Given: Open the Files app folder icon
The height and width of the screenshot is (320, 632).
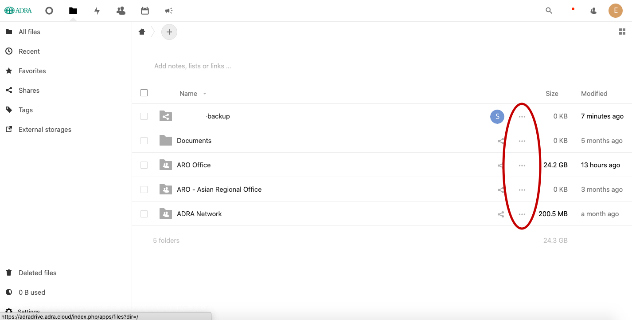Looking at the screenshot, I should point(73,10).
